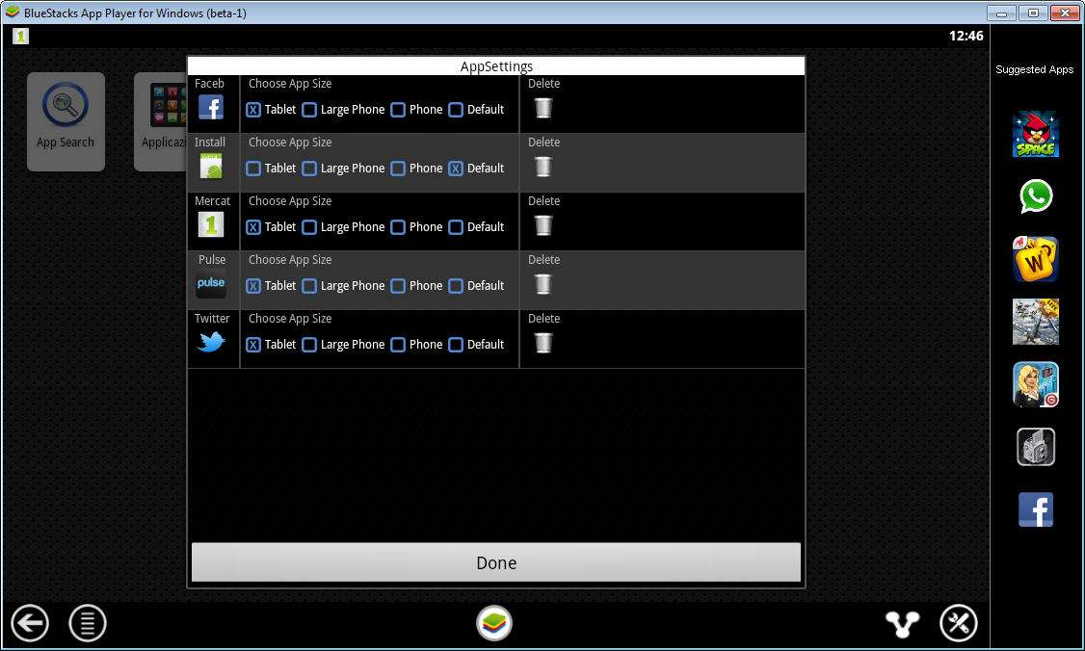Viewport: 1085px width, 651px height.
Task: Click Delete label in Twitter row
Action: coord(543,318)
